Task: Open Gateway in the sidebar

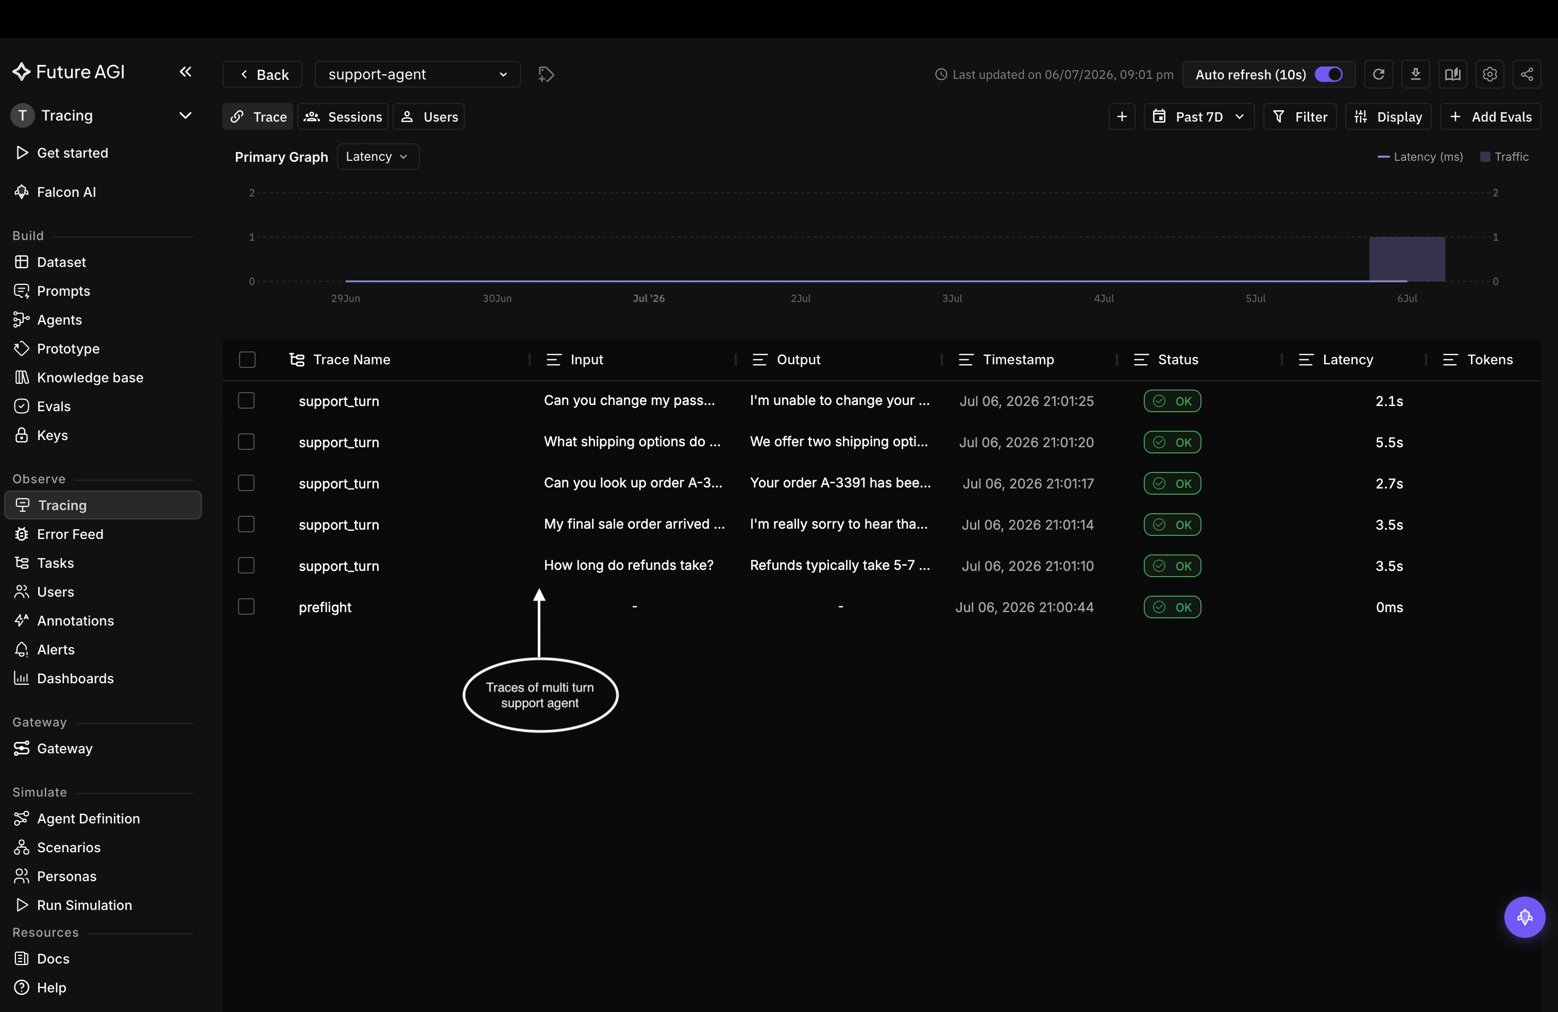Action: (64, 748)
